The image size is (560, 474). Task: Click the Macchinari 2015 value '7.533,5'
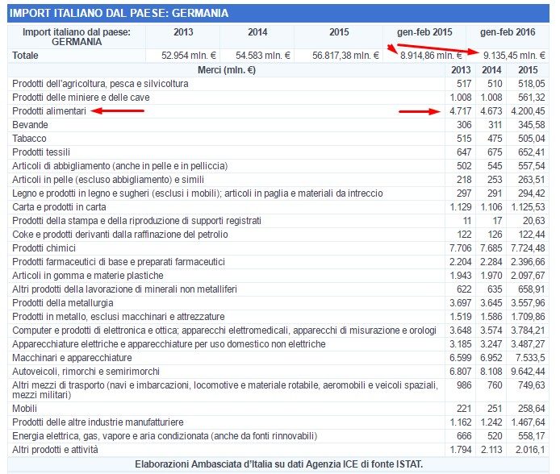(530, 358)
